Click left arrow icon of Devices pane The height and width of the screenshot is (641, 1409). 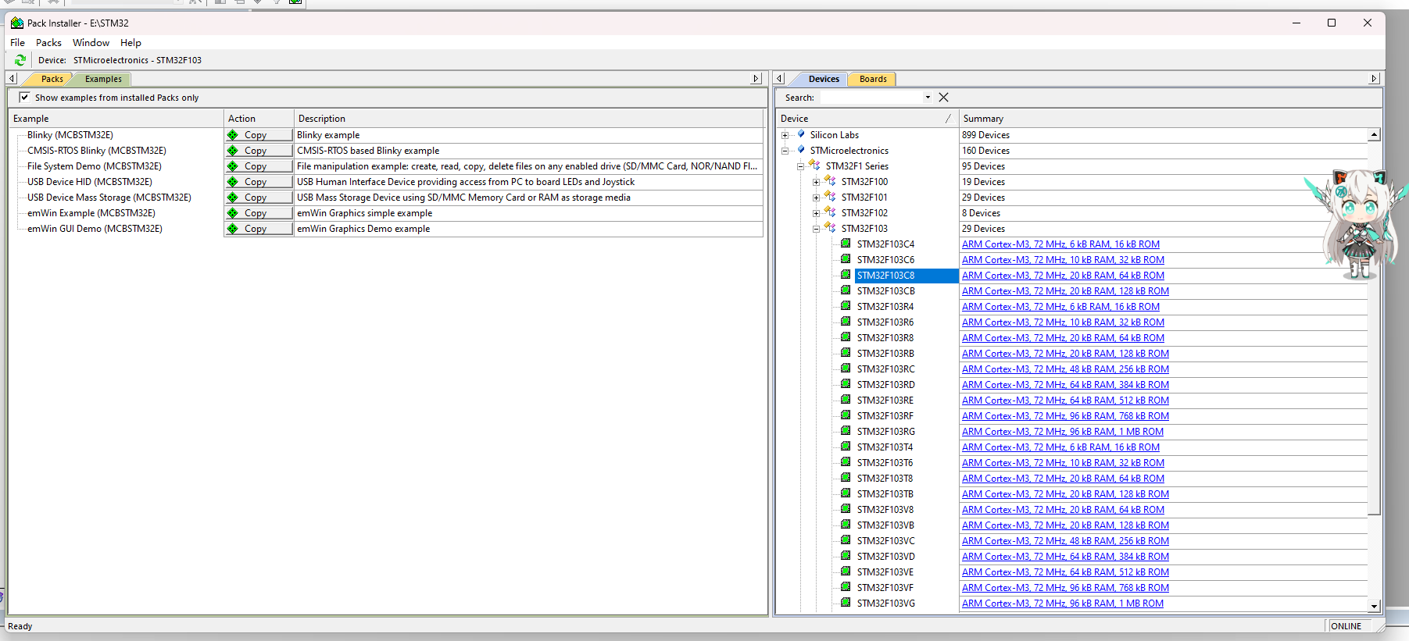coord(779,79)
